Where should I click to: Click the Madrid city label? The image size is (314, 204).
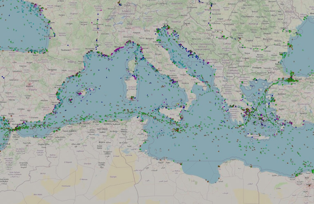tap(29, 86)
